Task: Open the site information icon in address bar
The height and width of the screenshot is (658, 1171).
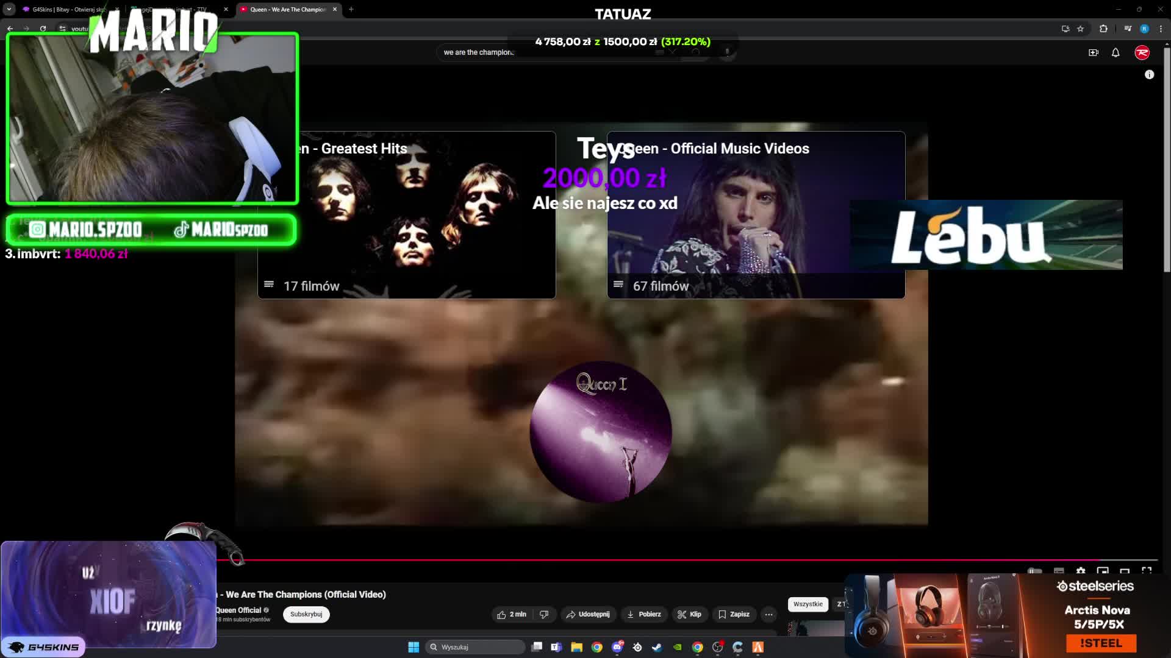Action: click(62, 29)
